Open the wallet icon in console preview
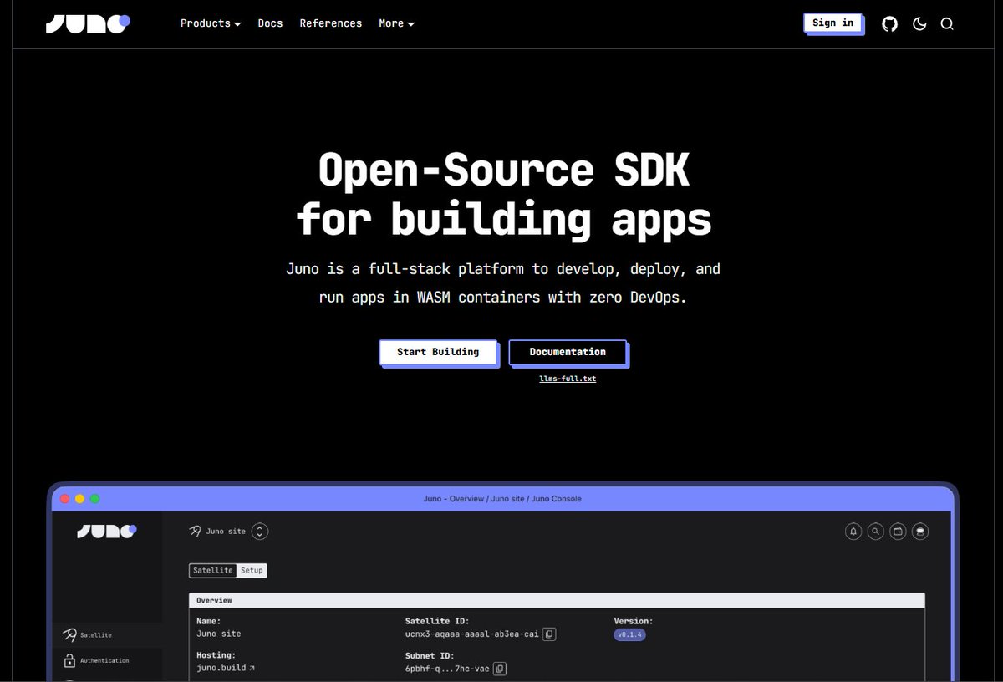Viewport: 1003px width, 682px height. [x=898, y=531]
